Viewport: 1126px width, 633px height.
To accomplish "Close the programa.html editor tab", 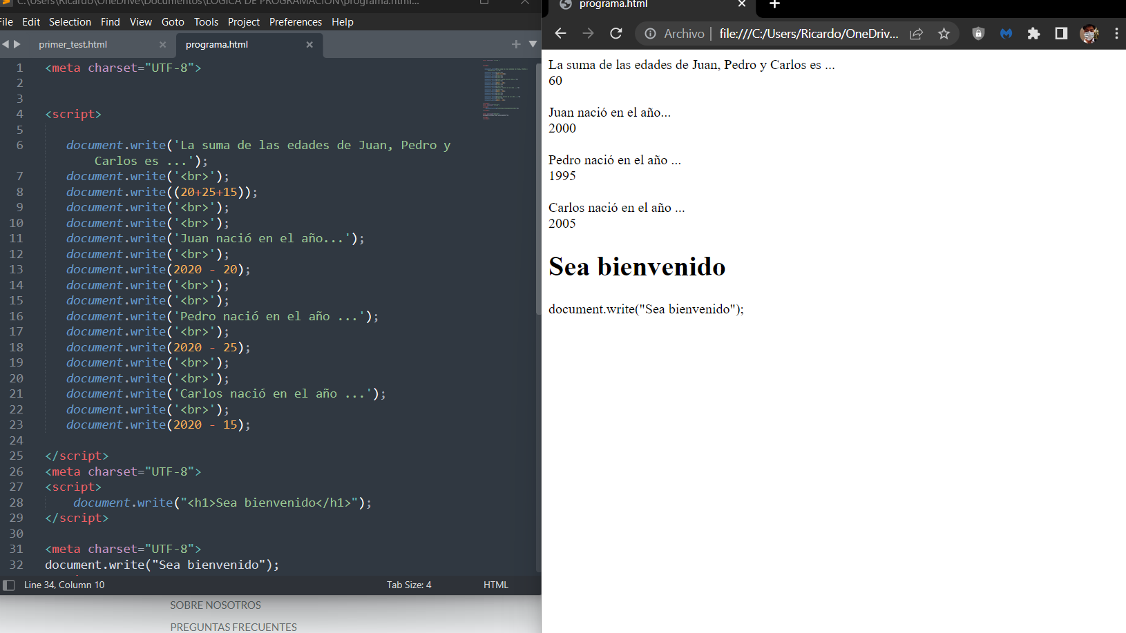I will pyautogui.click(x=309, y=45).
